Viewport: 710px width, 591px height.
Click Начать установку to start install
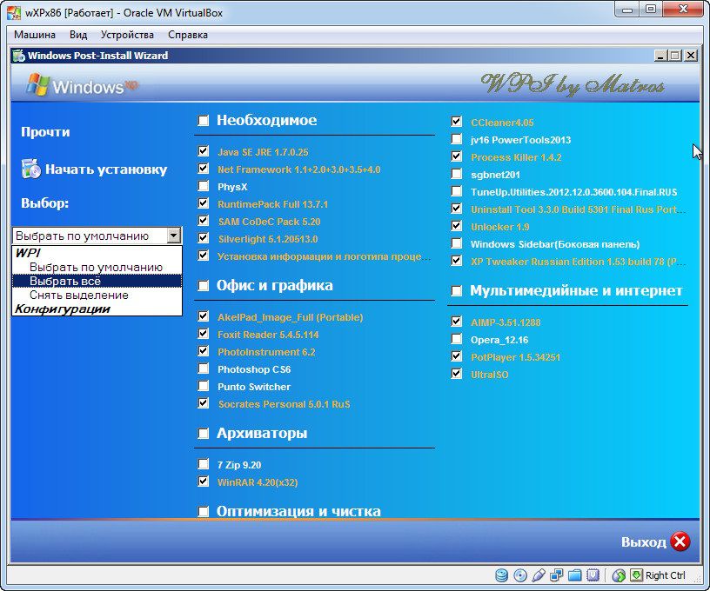click(106, 169)
